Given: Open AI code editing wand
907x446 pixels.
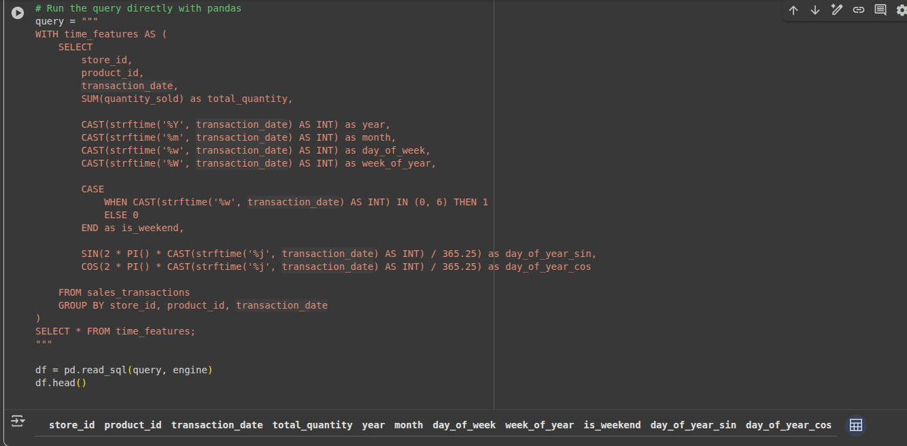Looking at the screenshot, I should pyautogui.click(x=837, y=10).
